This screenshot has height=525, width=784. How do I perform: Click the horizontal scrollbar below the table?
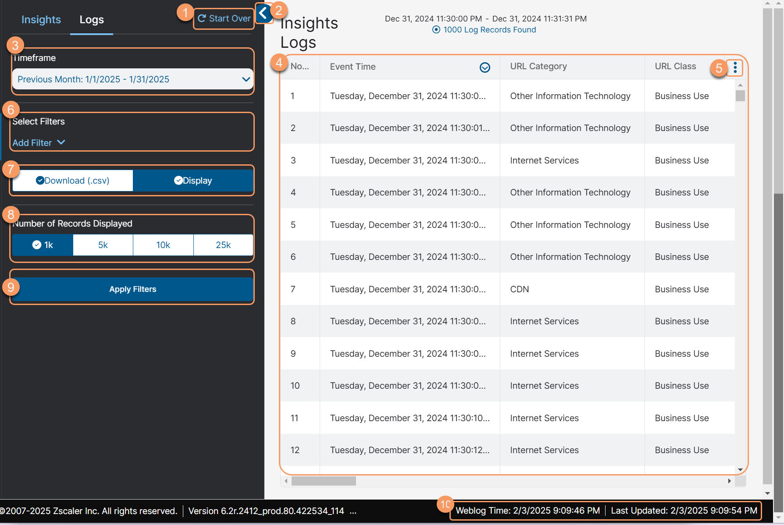[x=324, y=481]
